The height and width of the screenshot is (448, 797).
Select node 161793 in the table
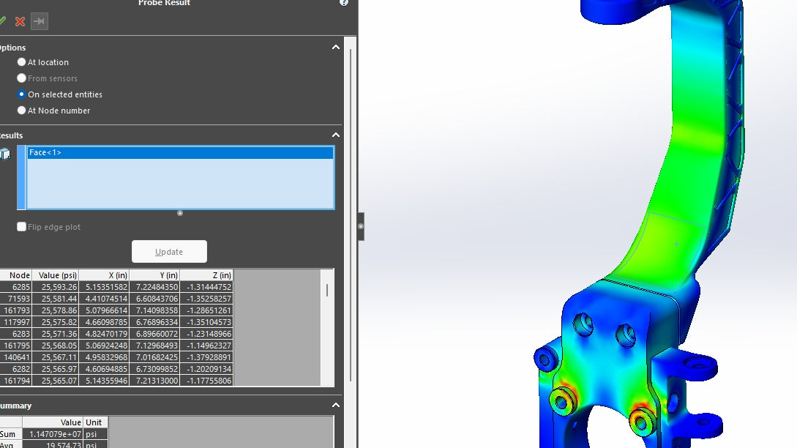click(16, 310)
